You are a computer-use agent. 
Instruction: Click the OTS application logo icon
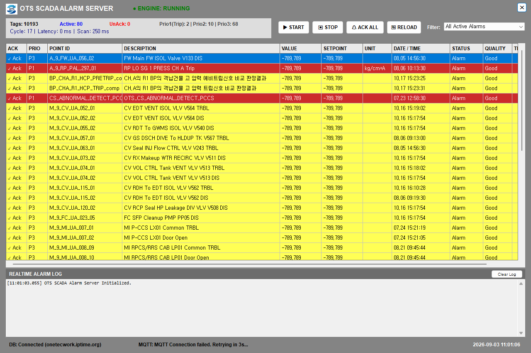pos(12,9)
